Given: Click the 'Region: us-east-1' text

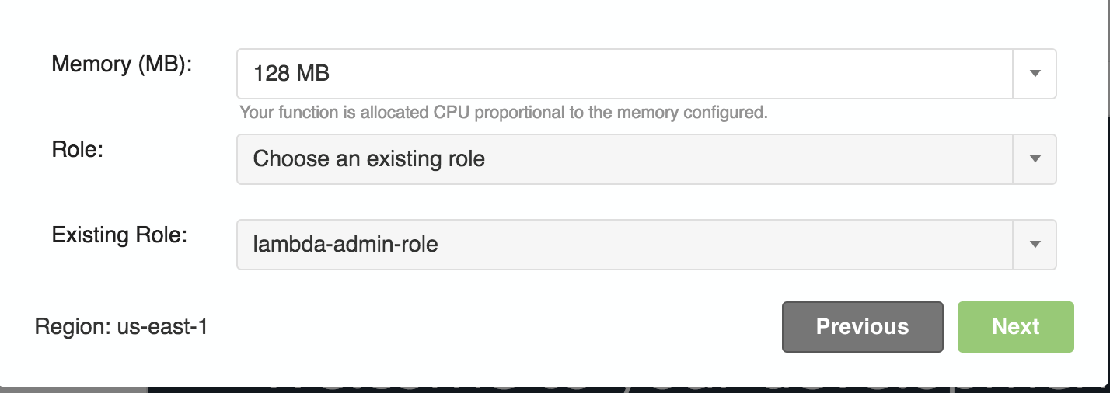Looking at the screenshot, I should (121, 326).
